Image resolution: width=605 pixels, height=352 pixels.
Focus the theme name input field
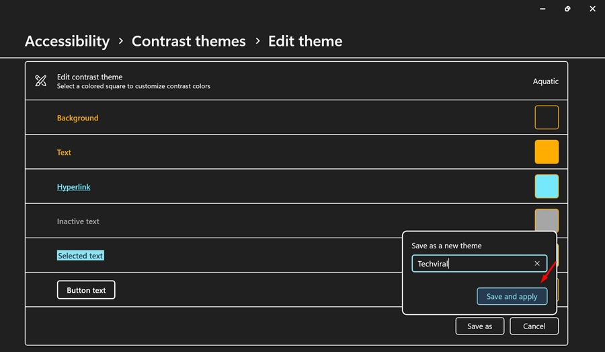[479, 264]
